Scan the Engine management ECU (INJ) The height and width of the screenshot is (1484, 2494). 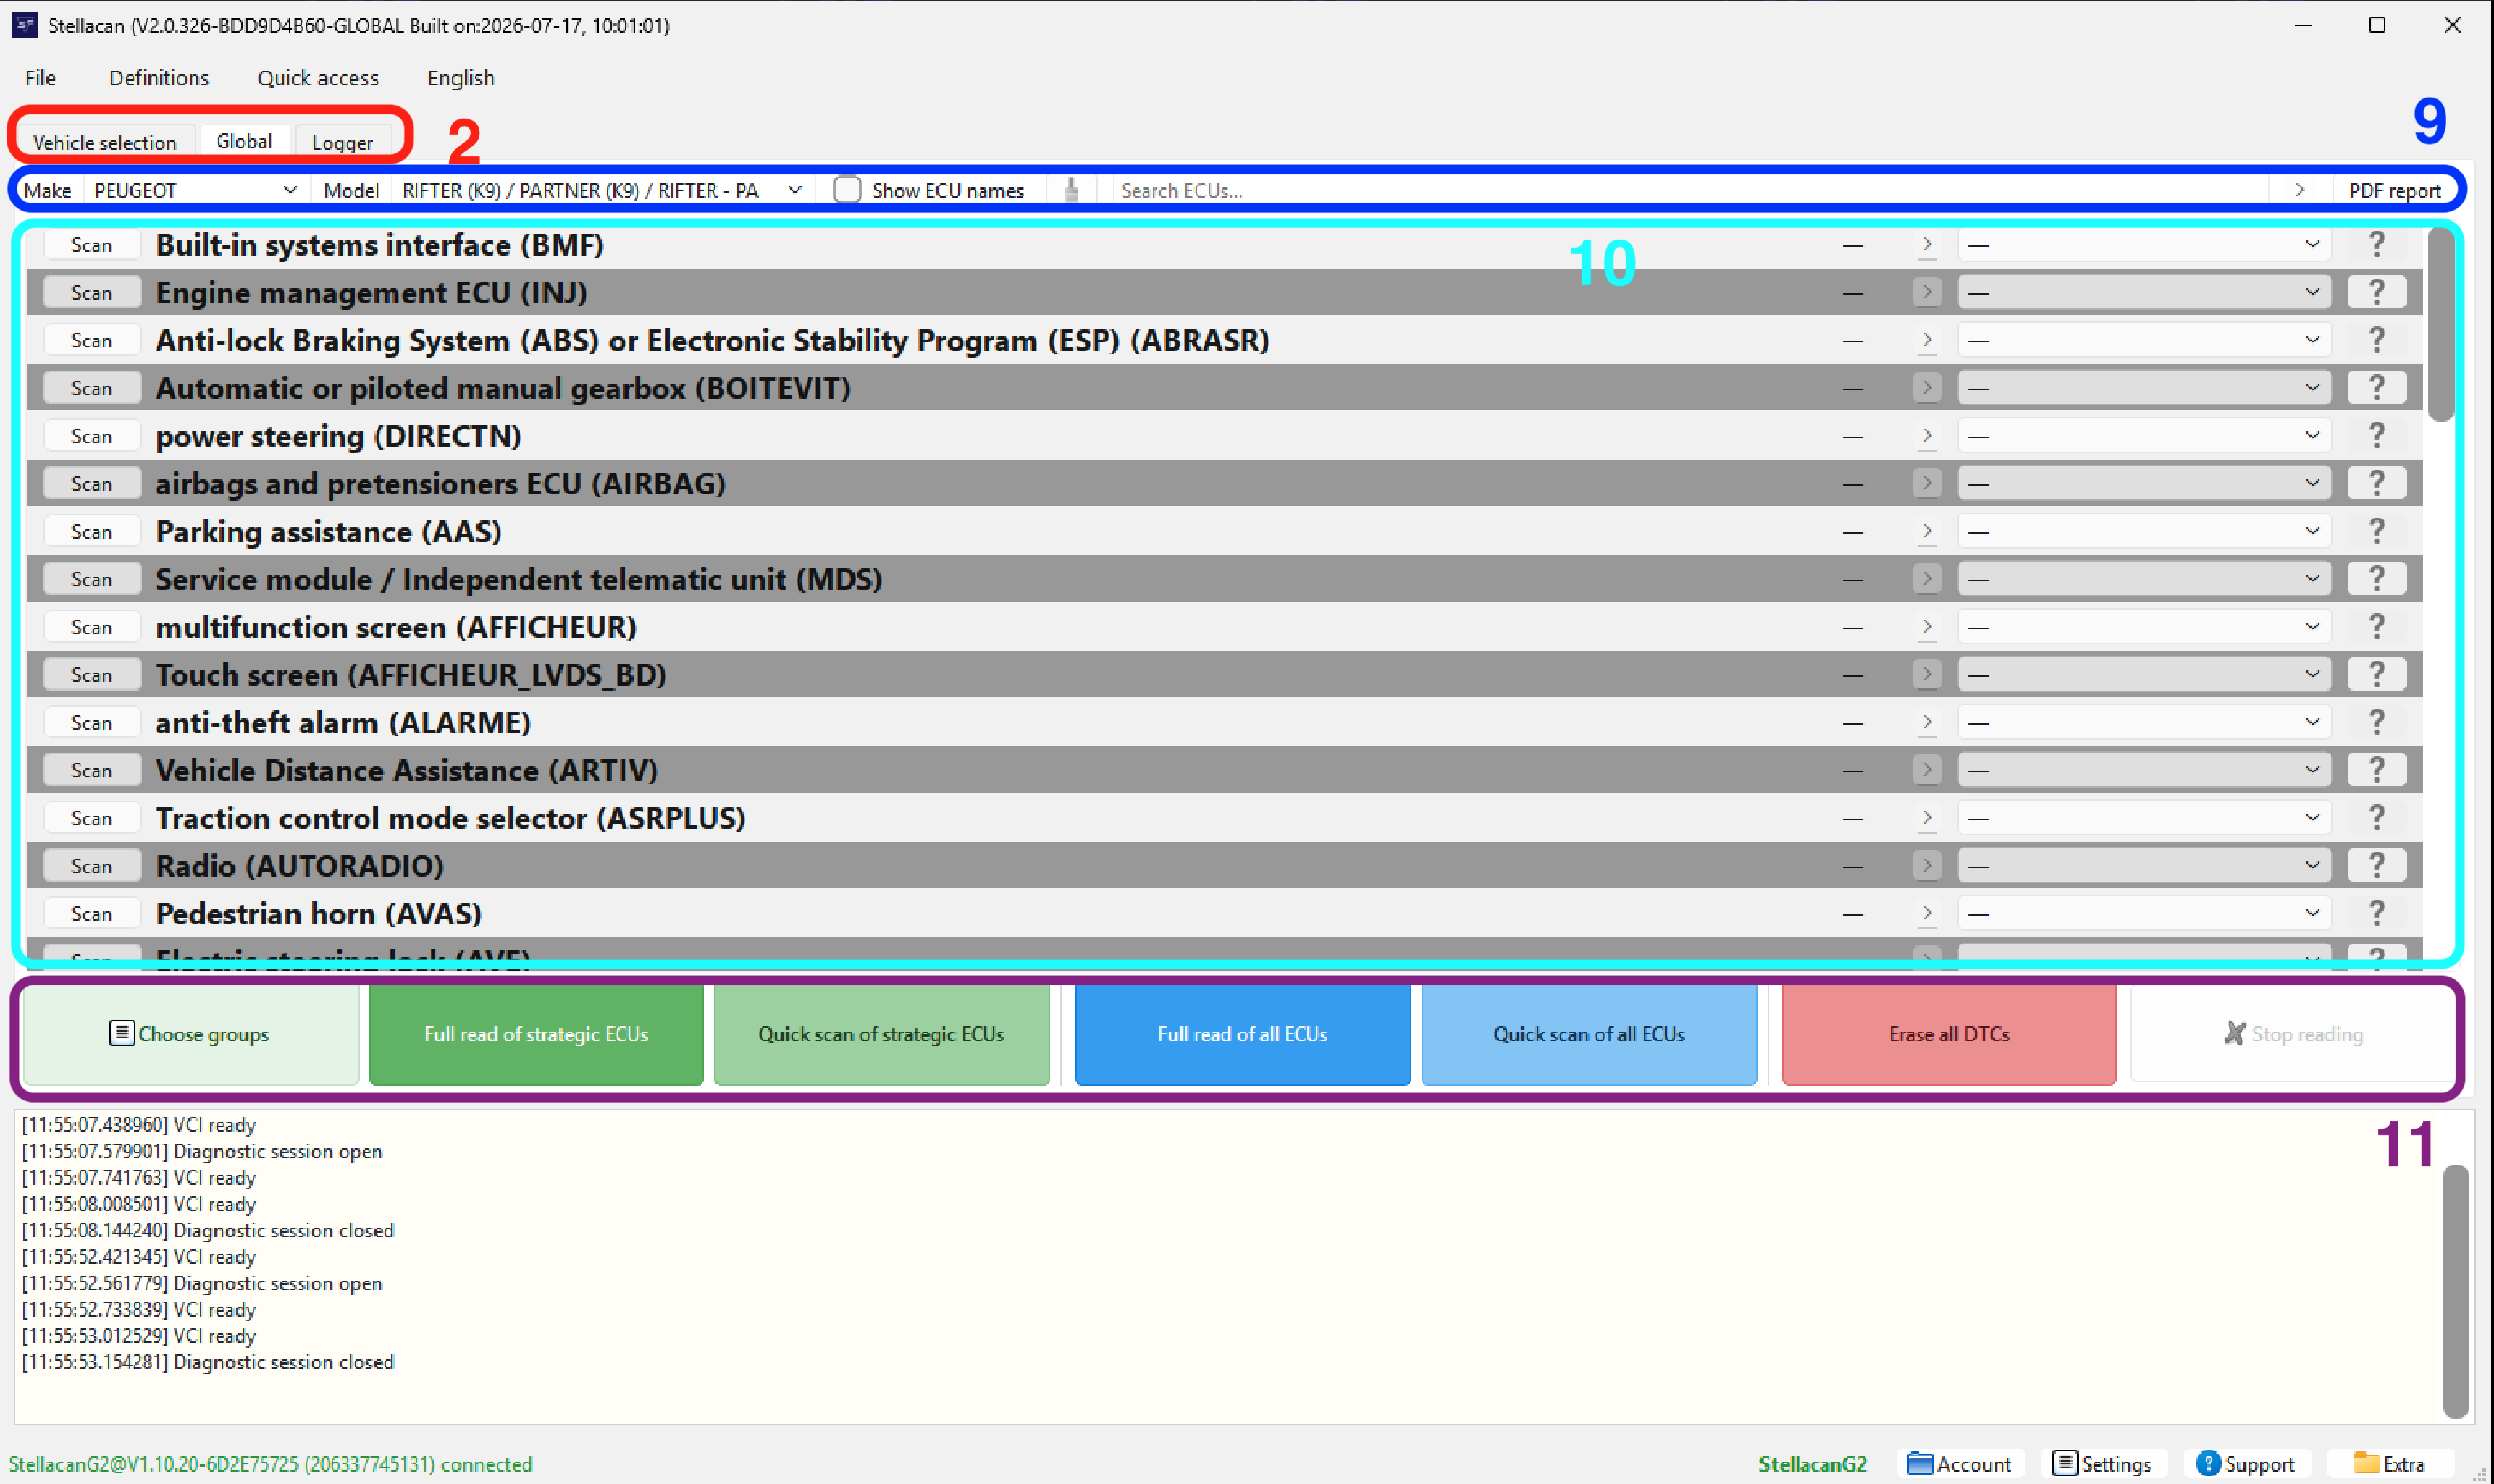tap(91, 292)
